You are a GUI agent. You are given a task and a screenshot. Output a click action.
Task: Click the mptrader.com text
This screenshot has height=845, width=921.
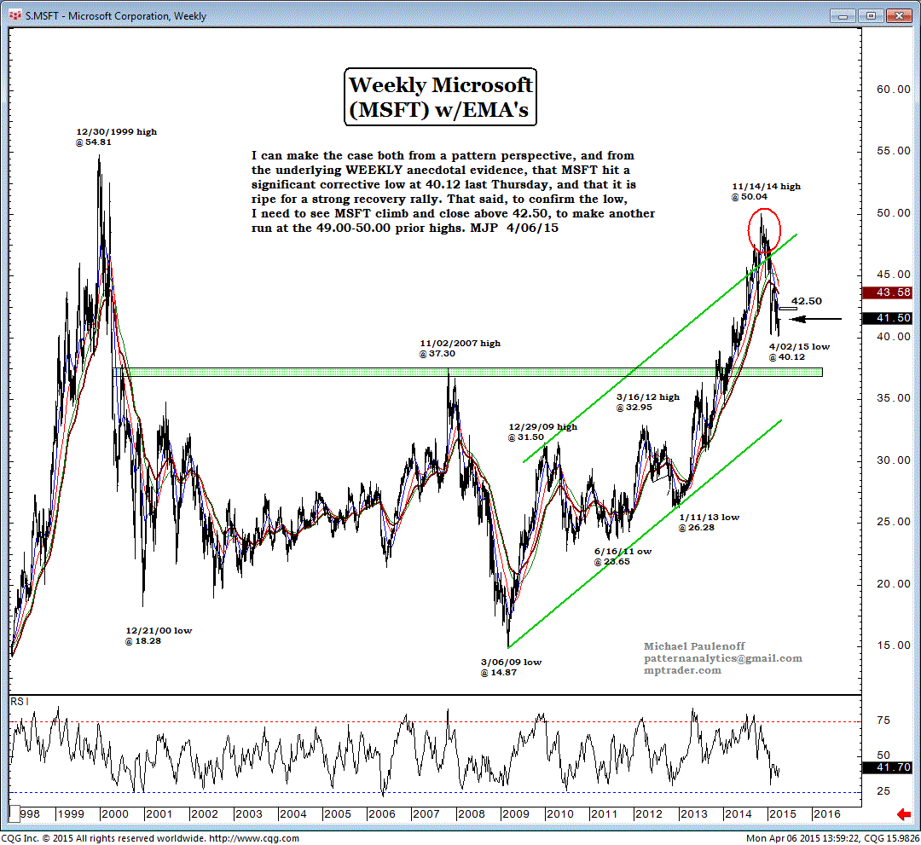coord(682,670)
